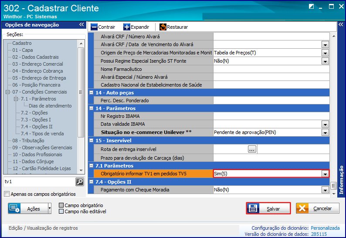Open Origem de Preço de Mercadorias dropdown
Screen dimensions: 346x238
tap(325, 53)
